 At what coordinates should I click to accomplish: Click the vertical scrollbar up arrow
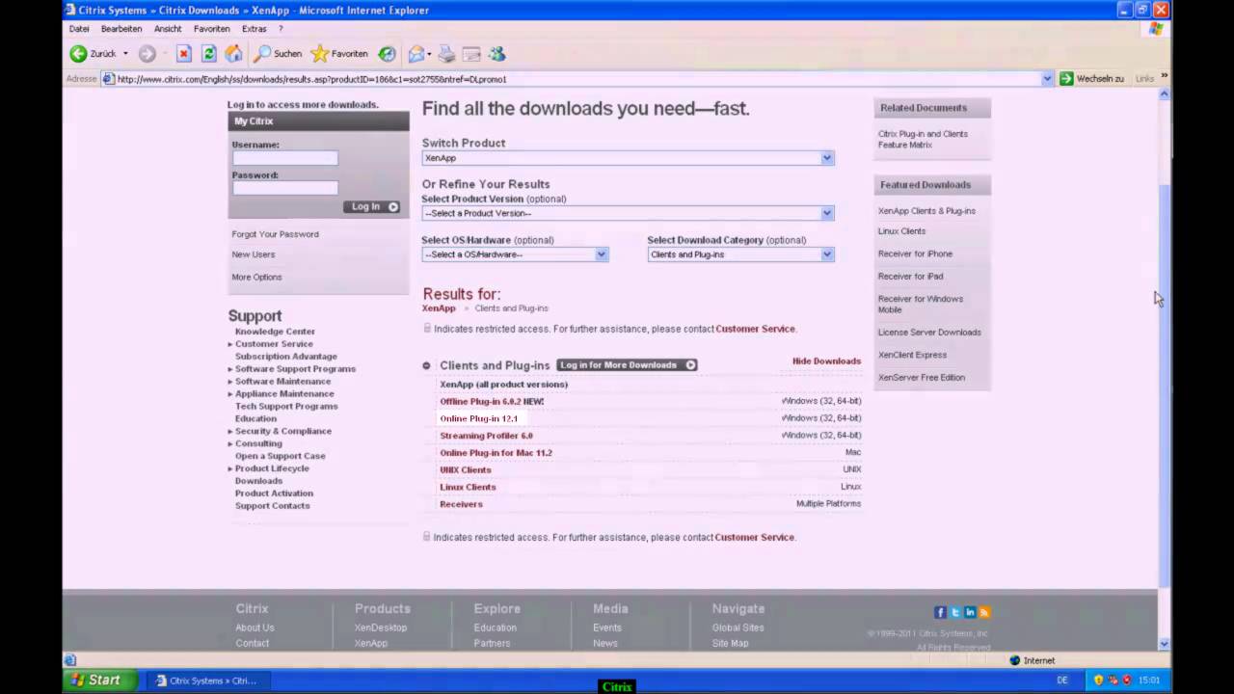(x=1164, y=93)
